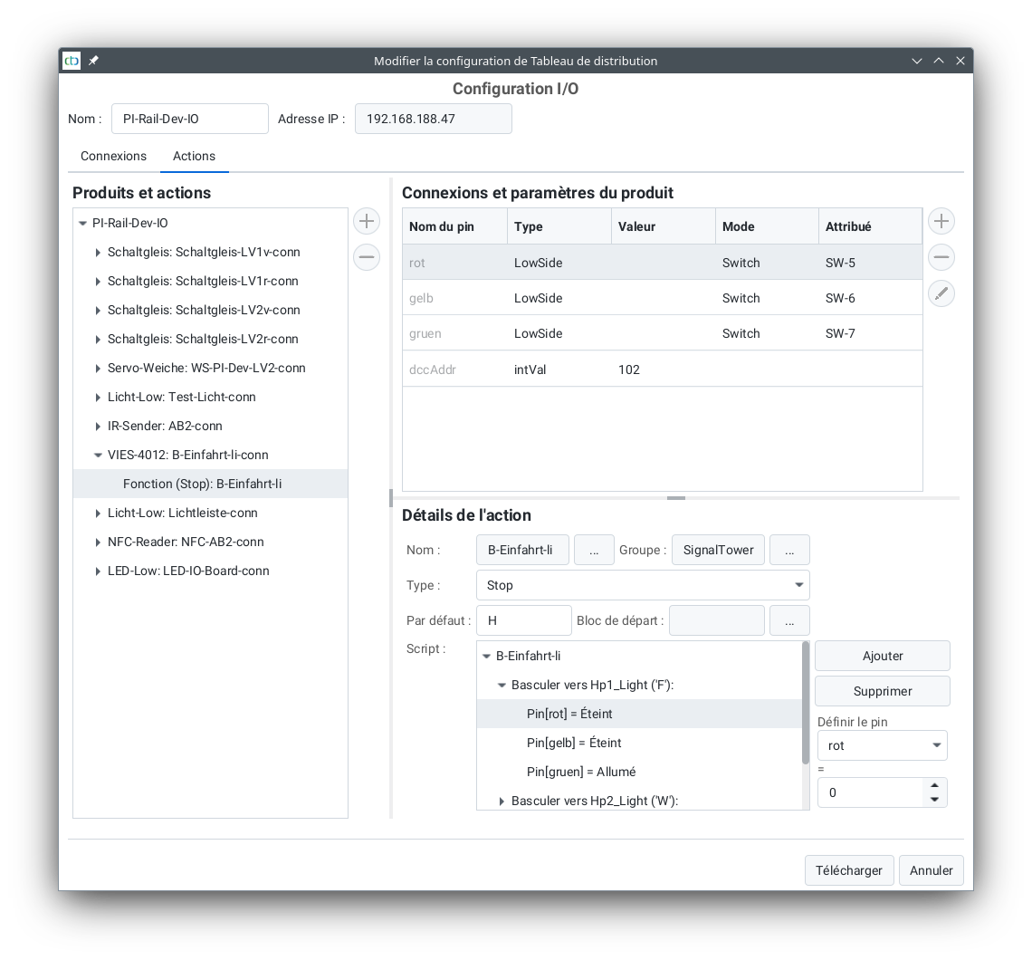
Task: Switch to the Connexions tab
Action: (x=113, y=156)
